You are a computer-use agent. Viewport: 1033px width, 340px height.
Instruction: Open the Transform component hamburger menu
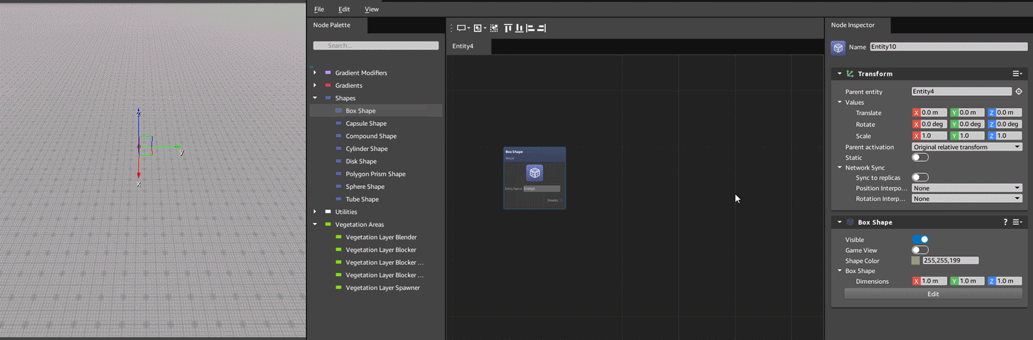point(1016,74)
